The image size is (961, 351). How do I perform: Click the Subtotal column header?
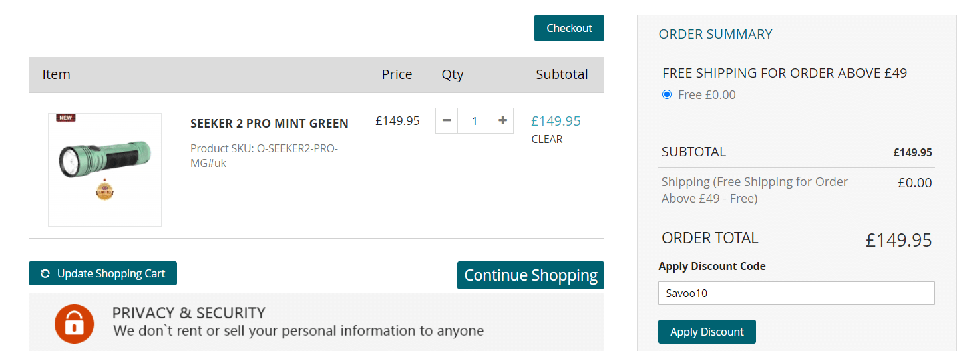(562, 74)
